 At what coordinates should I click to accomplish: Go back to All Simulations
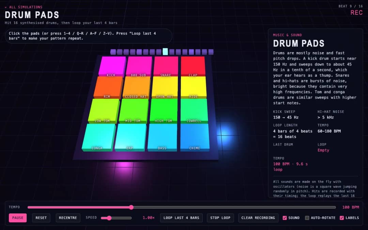24,7
